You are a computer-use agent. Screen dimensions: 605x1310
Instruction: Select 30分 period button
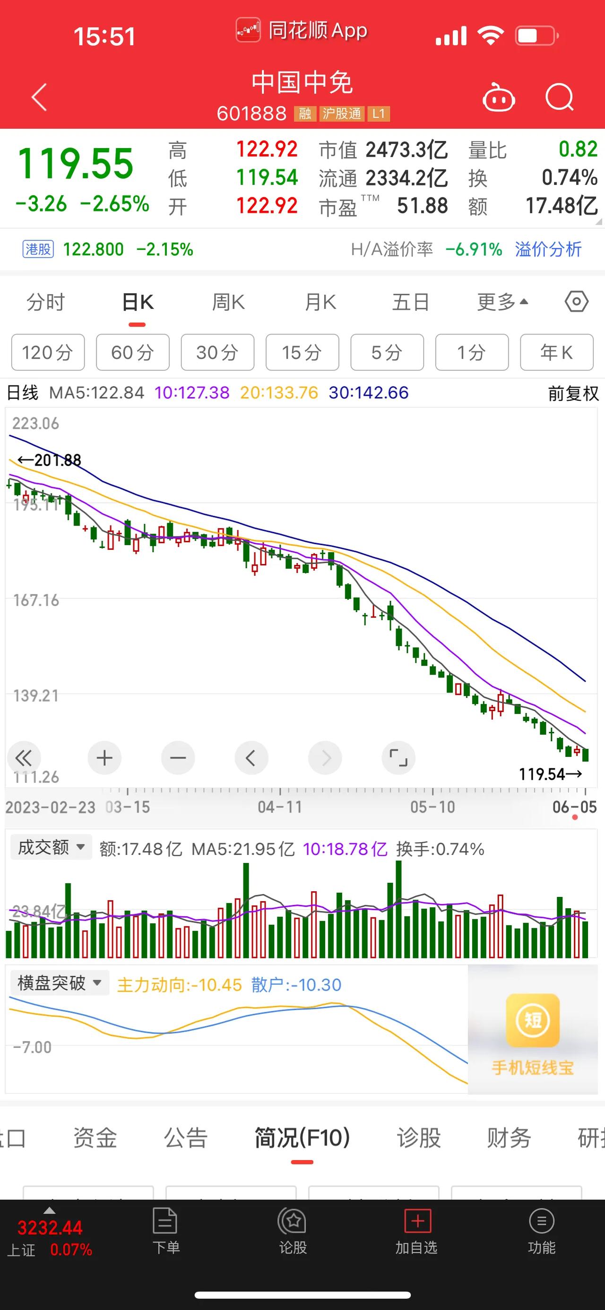(x=217, y=352)
